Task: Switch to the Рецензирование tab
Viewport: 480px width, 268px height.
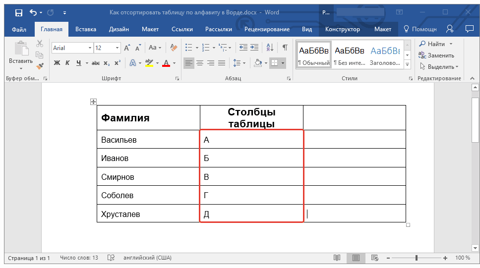Action: coord(267,29)
